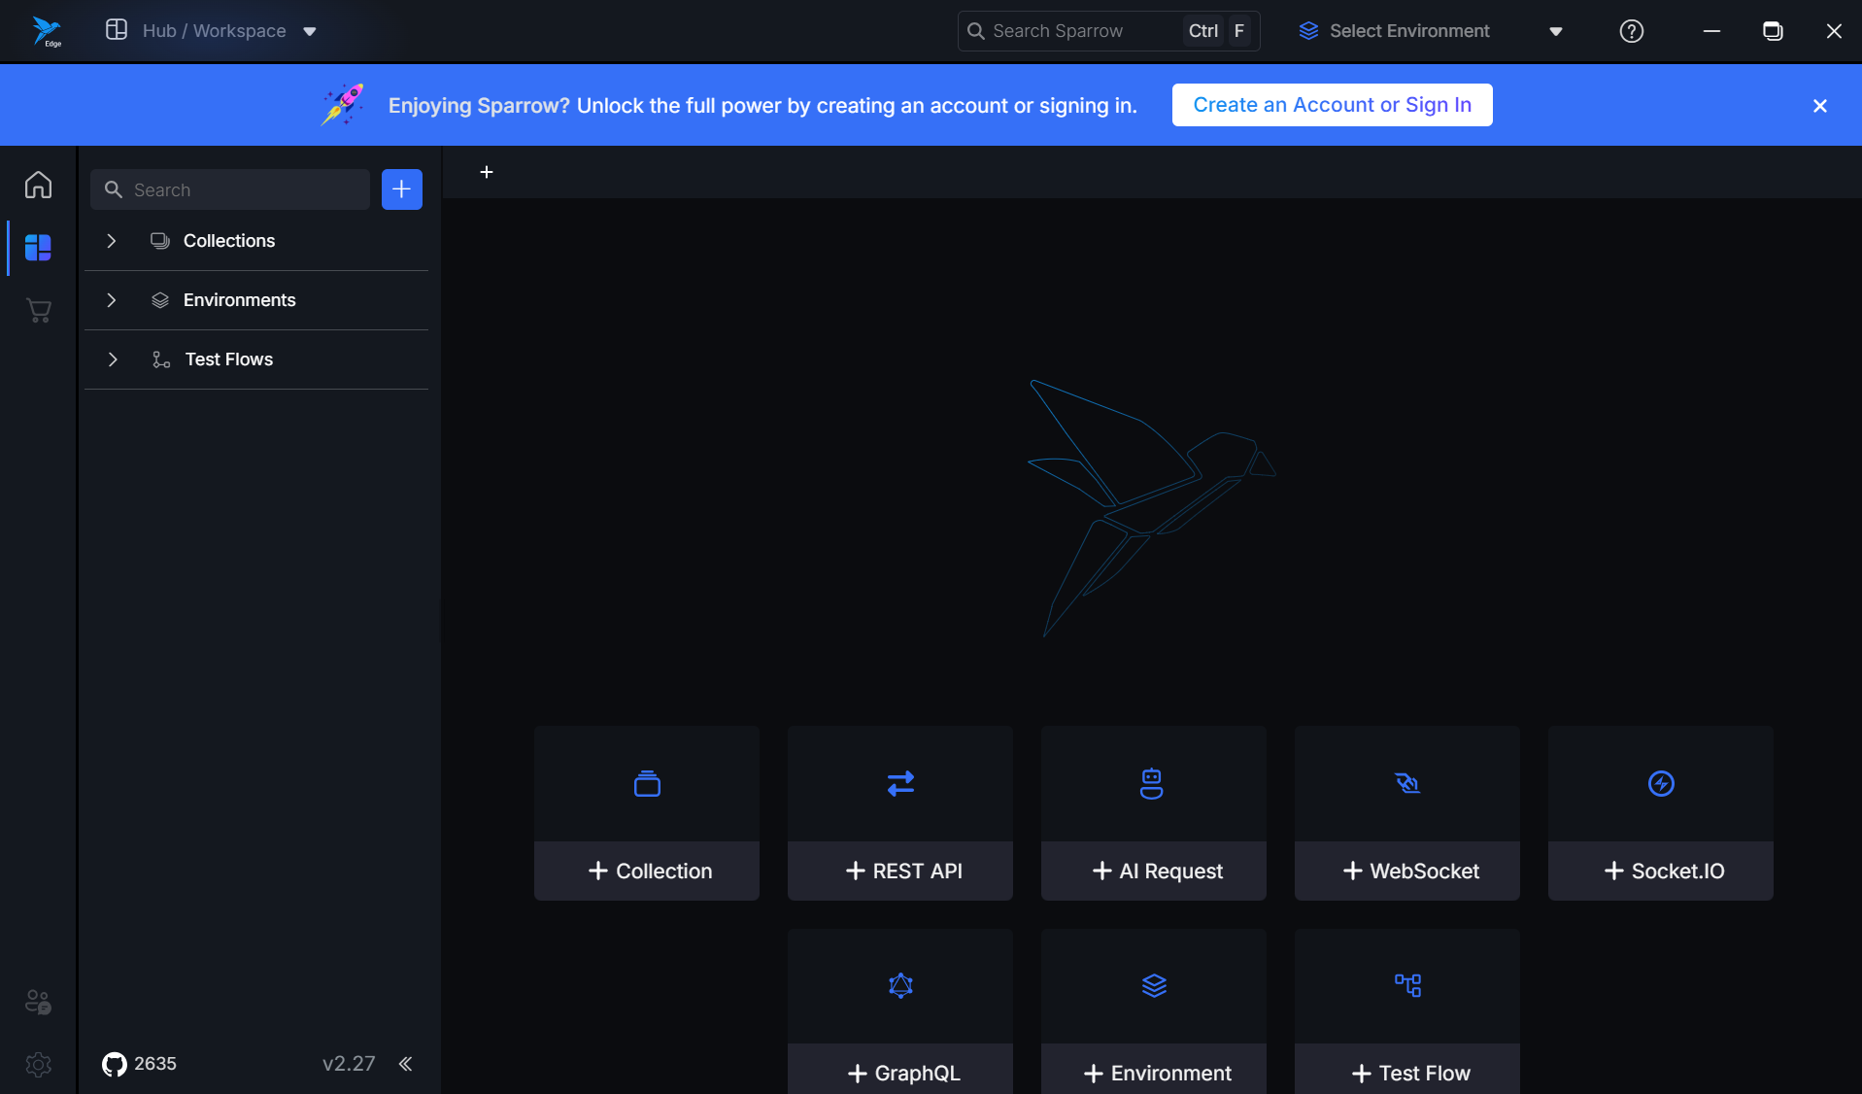Open the Home sidebar icon

pyautogui.click(x=38, y=185)
